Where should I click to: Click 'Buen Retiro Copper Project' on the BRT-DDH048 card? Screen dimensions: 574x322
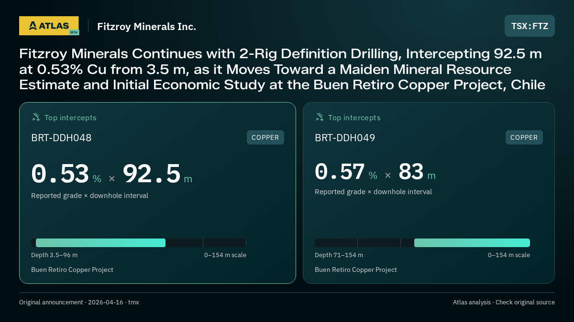pyautogui.click(x=72, y=270)
